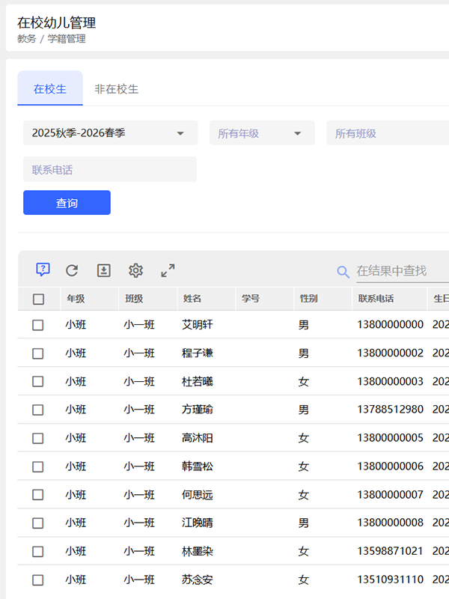Tick the checkbox beside 苏念安
The width and height of the screenshot is (449, 599).
tap(38, 580)
